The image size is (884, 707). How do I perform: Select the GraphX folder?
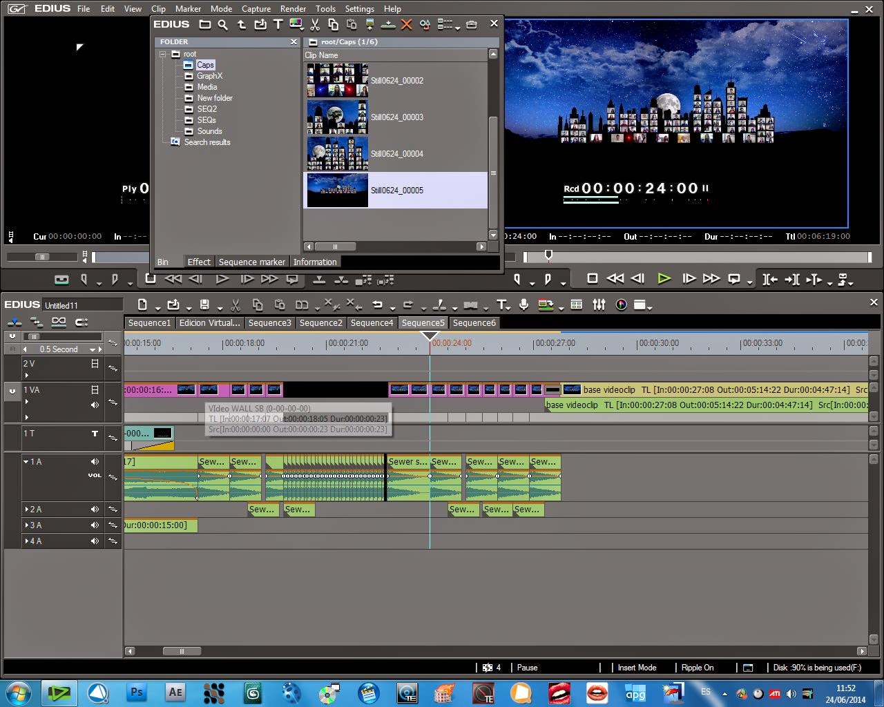[x=209, y=76]
